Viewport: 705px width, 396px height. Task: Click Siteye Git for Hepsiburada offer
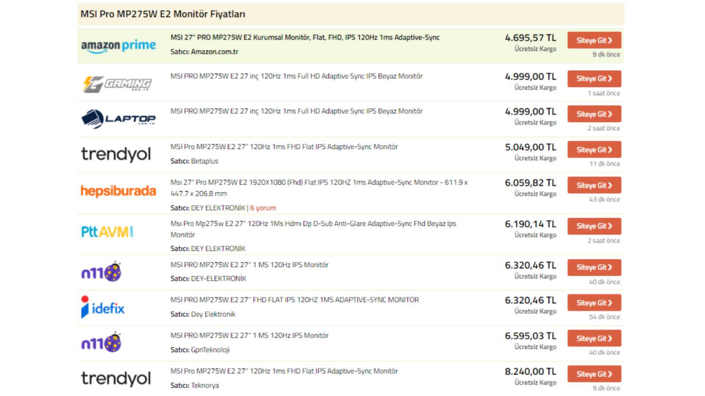pos(594,185)
